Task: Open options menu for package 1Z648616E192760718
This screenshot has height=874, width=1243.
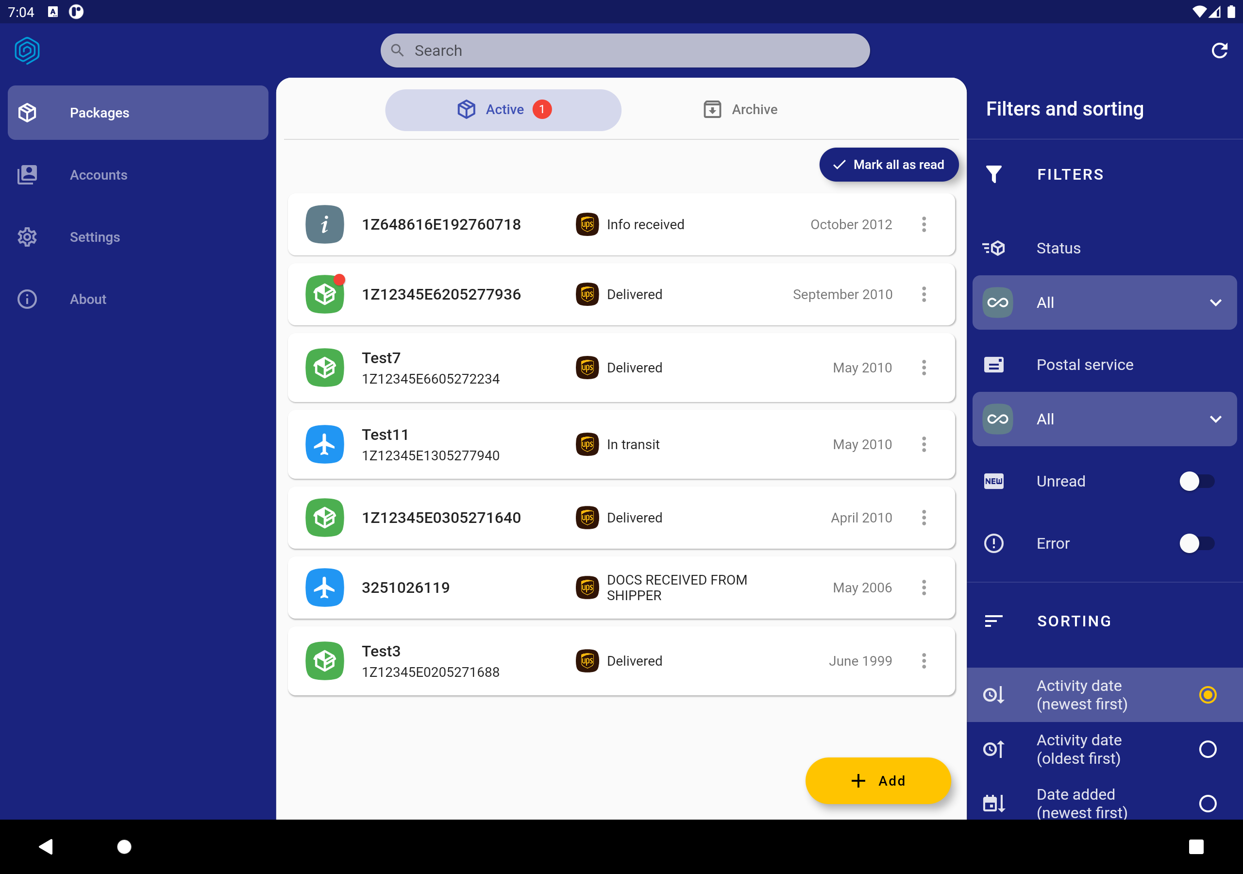Action: [924, 224]
